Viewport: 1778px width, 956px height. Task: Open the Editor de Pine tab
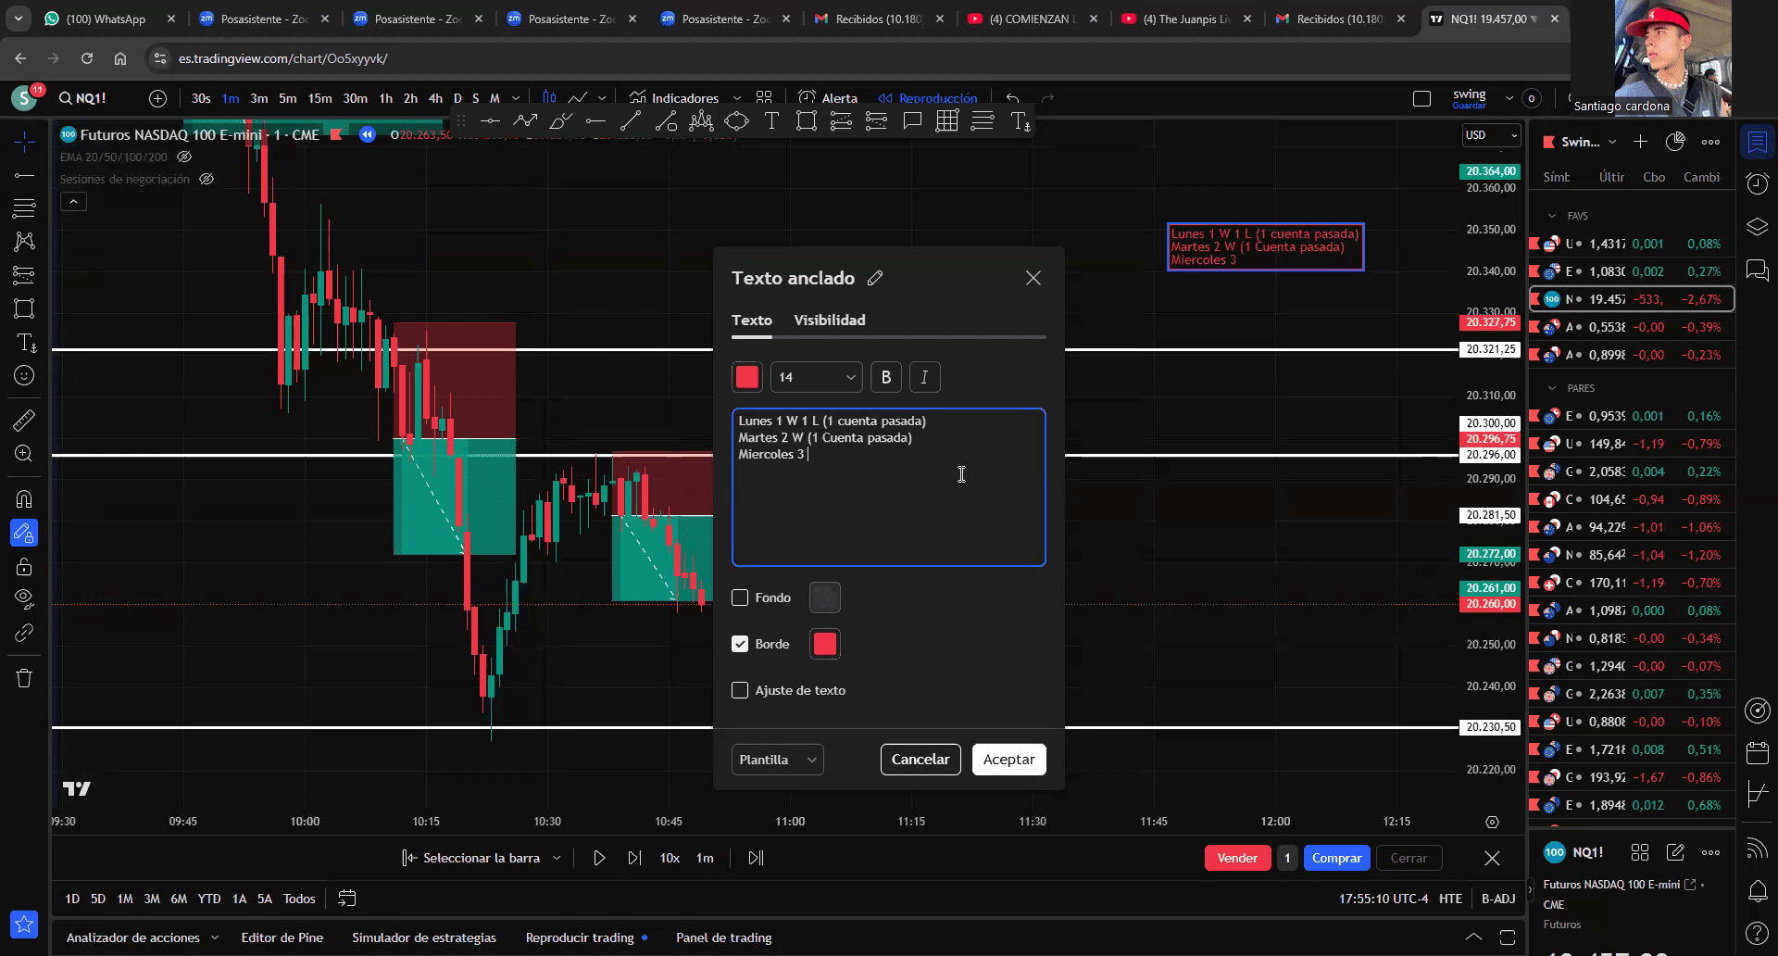tap(282, 937)
